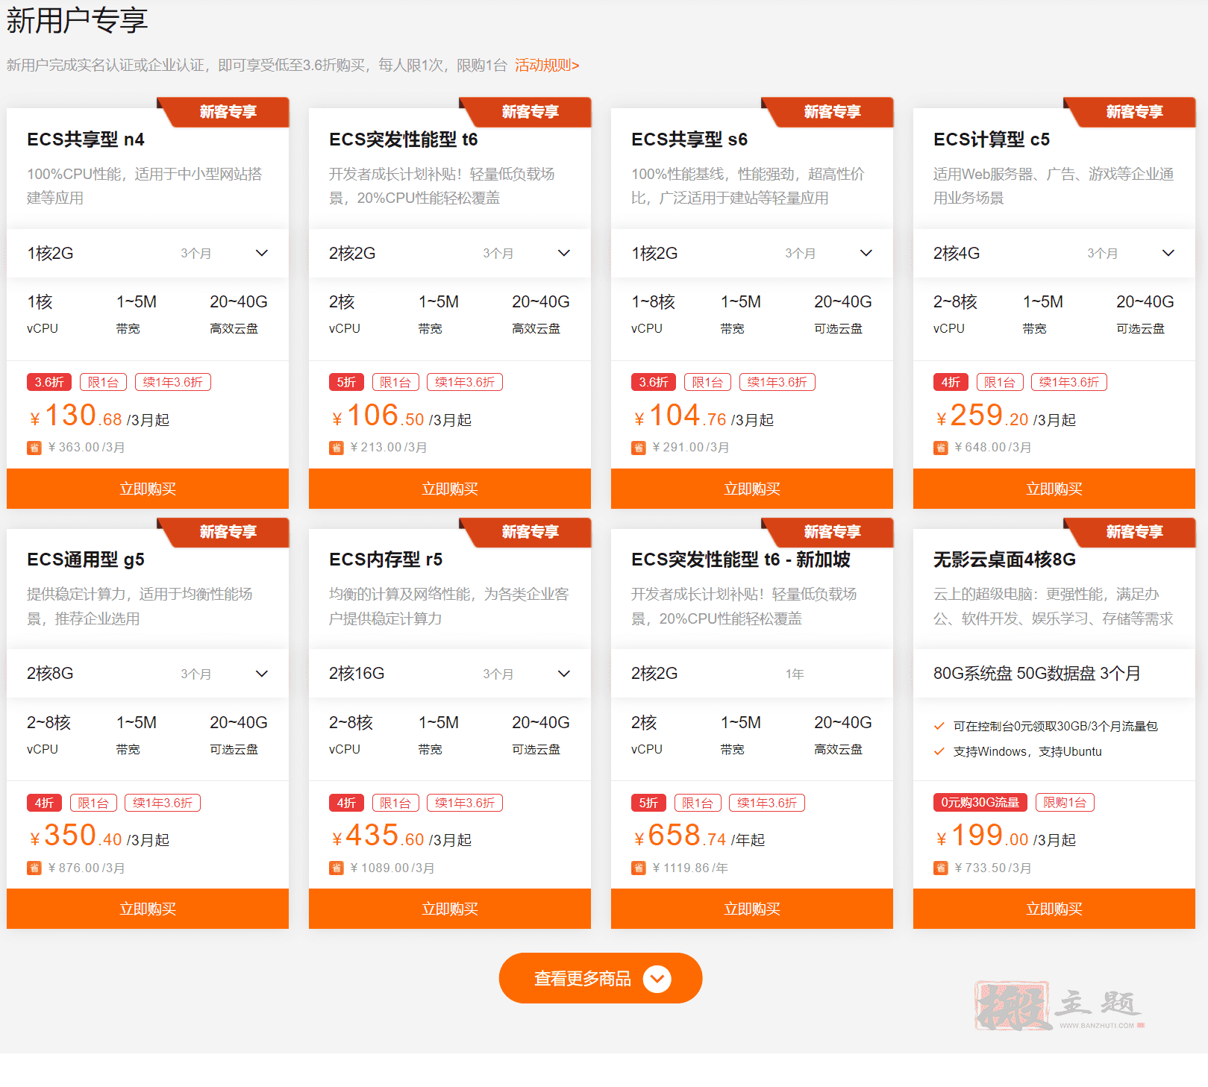Image resolution: width=1208 pixels, height=1087 pixels.
Task: Click 立即购买 for ECS突发性能型 t6 新加坡
Action: [x=752, y=909]
